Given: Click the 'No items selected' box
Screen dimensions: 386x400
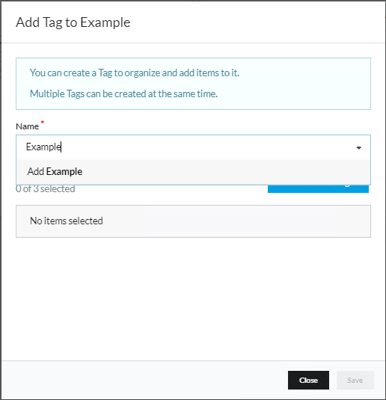Looking at the screenshot, I should (193, 221).
